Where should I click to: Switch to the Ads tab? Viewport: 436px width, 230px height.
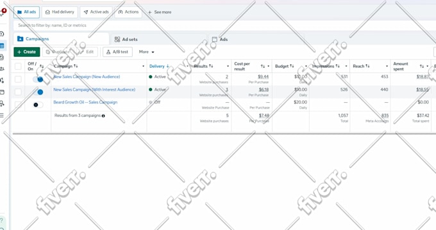click(x=256, y=40)
